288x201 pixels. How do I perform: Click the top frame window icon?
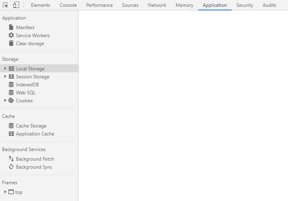(x=11, y=192)
